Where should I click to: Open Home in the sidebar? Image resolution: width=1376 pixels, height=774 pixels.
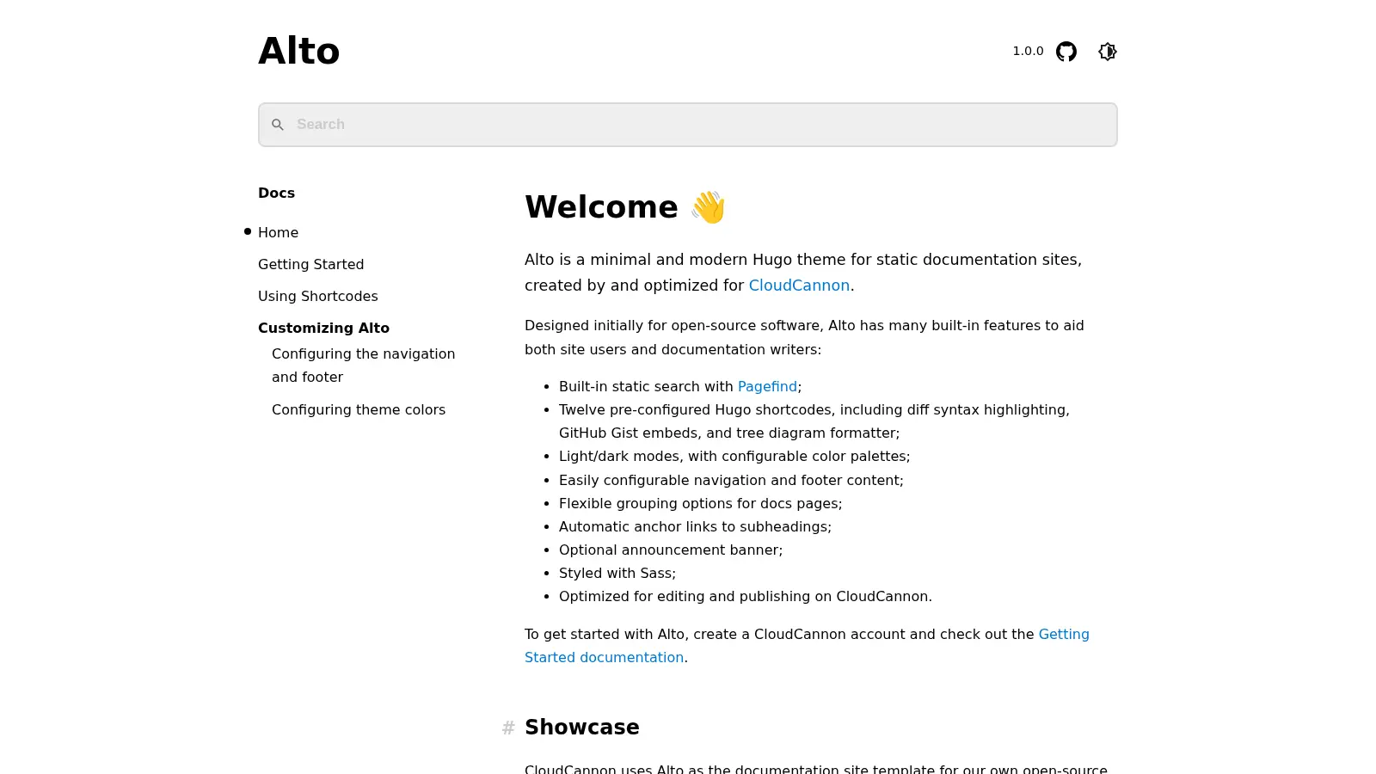(x=278, y=232)
